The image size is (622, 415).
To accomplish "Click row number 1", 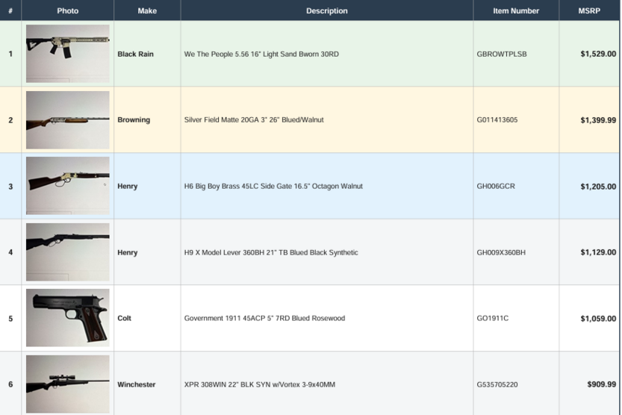I will pyautogui.click(x=10, y=54).
